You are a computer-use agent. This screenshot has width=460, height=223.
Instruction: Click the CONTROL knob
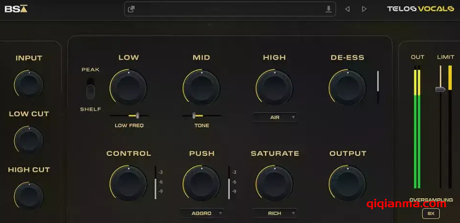pyautogui.click(x=129, y=183)
